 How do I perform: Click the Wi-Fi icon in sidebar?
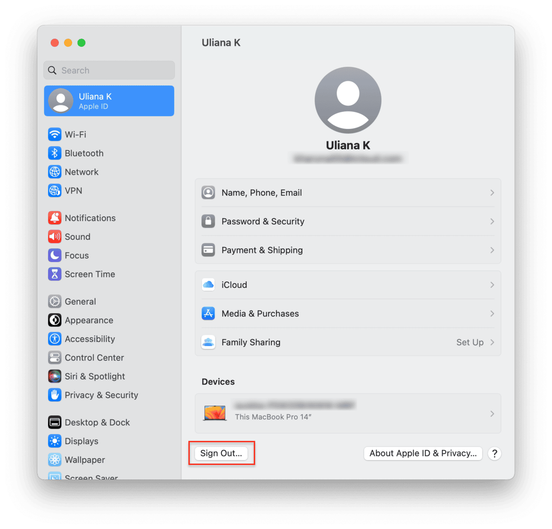point(54,134)
